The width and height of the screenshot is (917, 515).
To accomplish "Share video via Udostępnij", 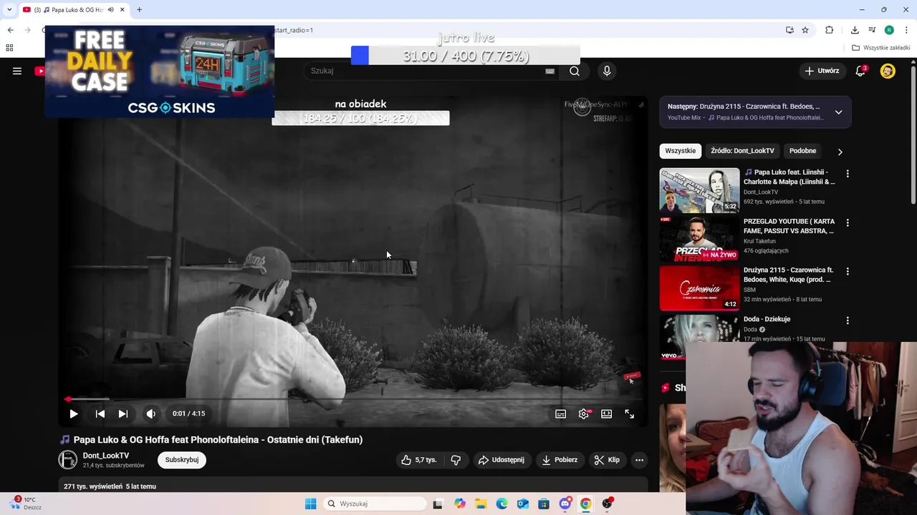I will 501,460.
